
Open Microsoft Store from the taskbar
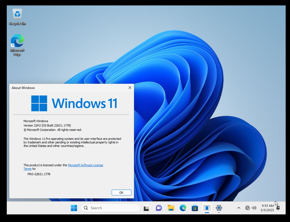(x=195, y=208)
